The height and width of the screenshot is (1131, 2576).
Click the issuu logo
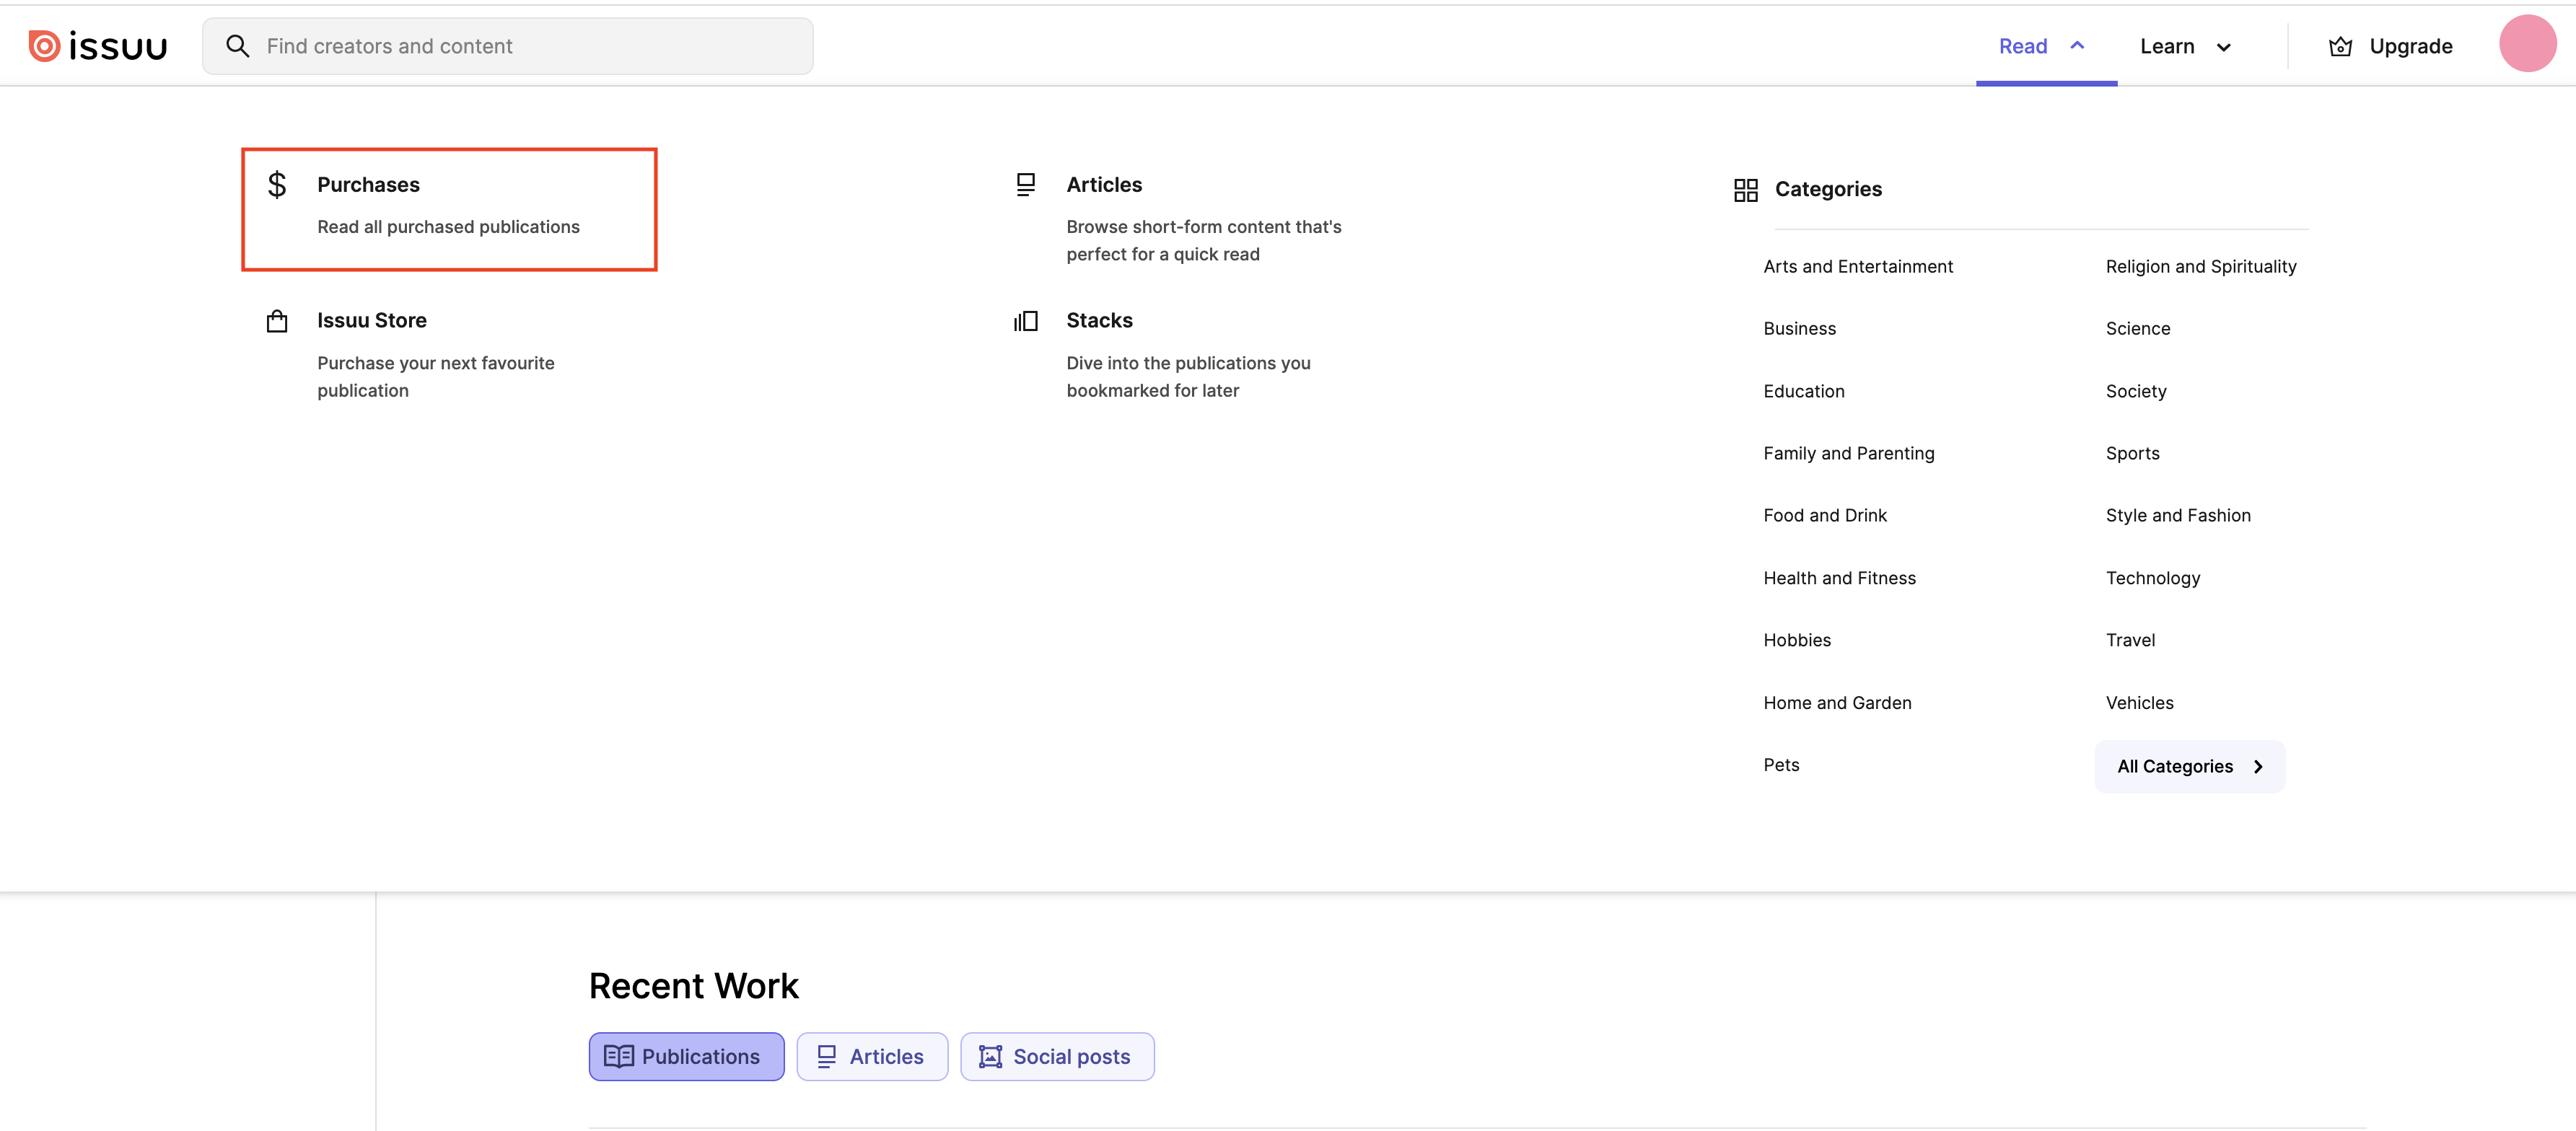coord(98,46)
